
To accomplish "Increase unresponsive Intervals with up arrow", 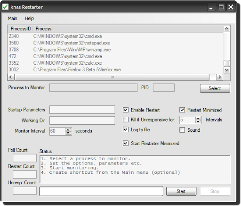I will point(198,118).
